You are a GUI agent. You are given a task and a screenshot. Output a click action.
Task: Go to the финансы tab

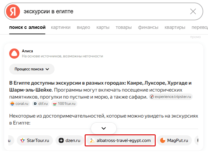[148, 27]
